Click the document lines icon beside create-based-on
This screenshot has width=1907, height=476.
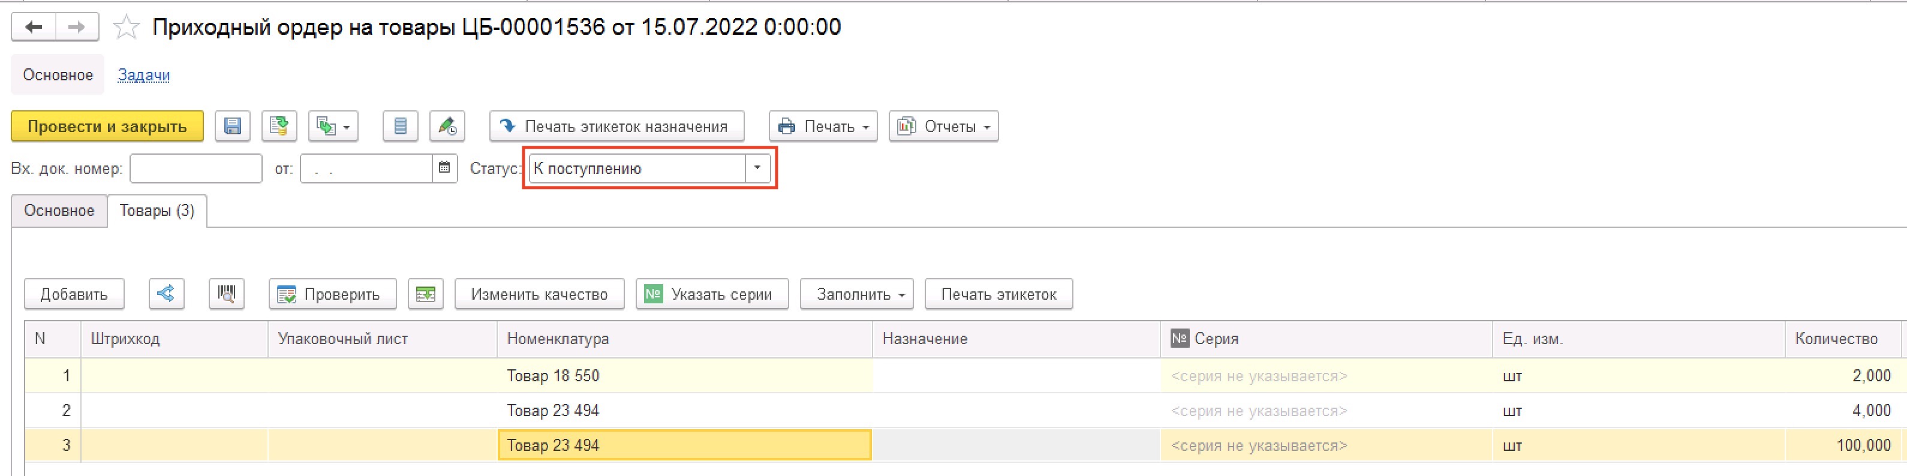pos(401,126)
